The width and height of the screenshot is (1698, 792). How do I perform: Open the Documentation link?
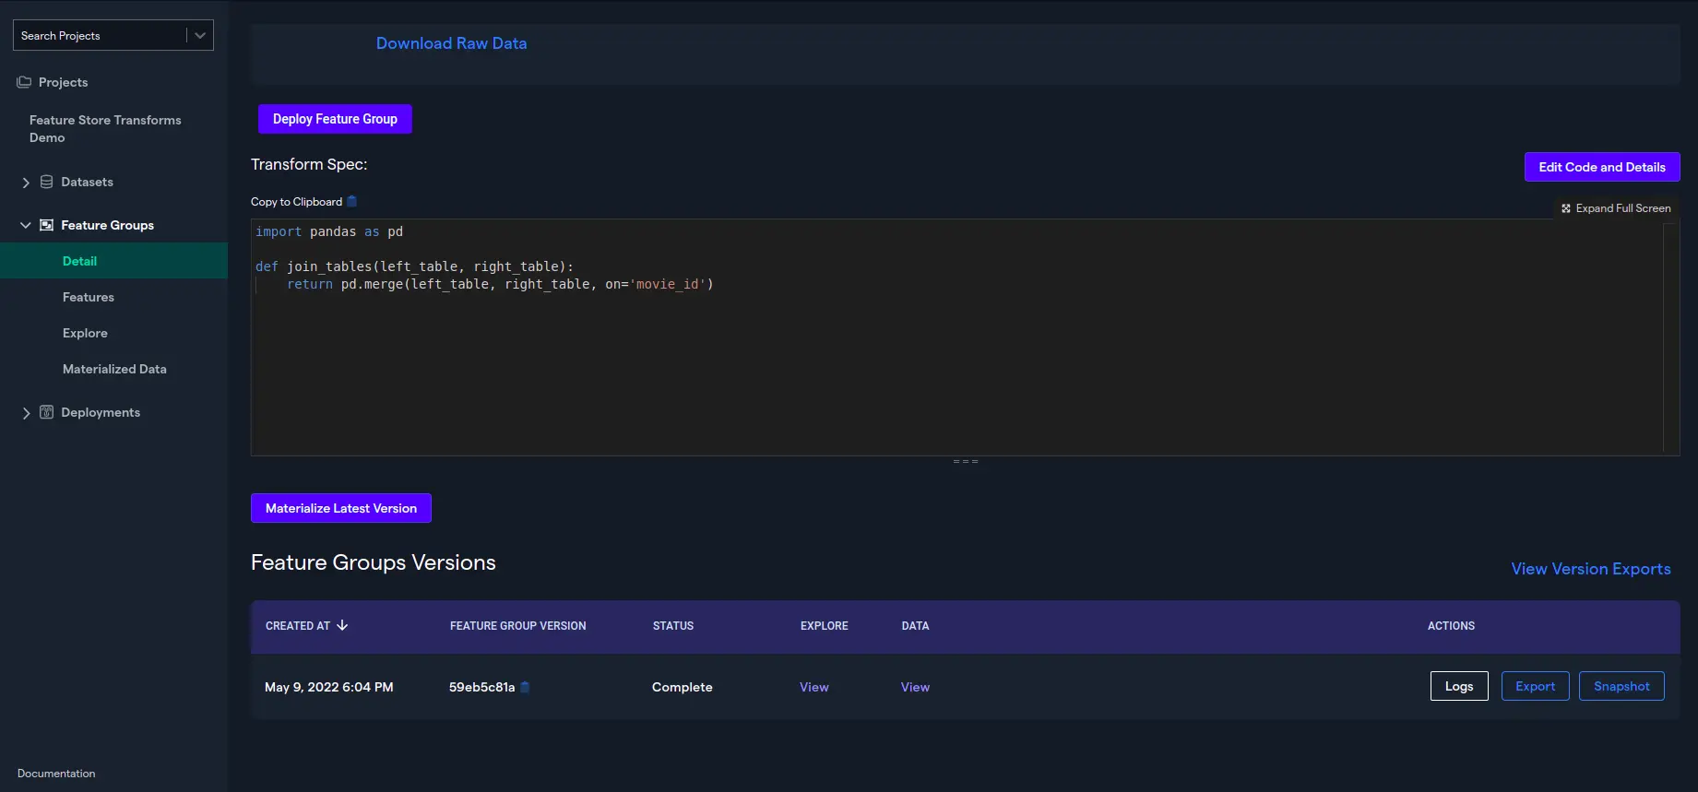coord(56,774)
